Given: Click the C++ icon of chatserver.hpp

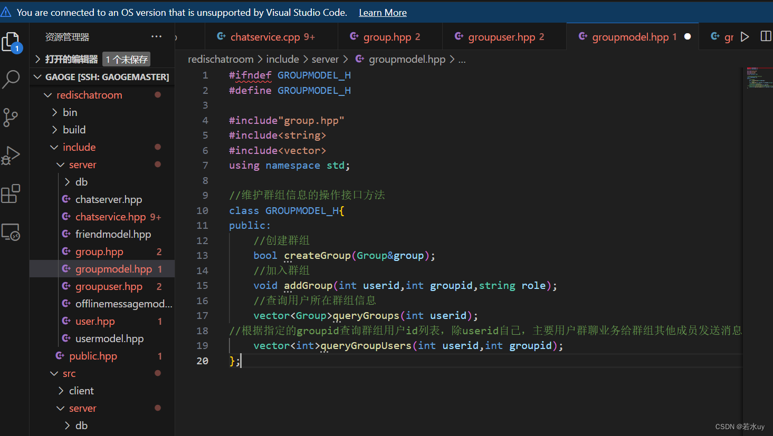Looking at the screenshot, I should [x=66, y=199].
